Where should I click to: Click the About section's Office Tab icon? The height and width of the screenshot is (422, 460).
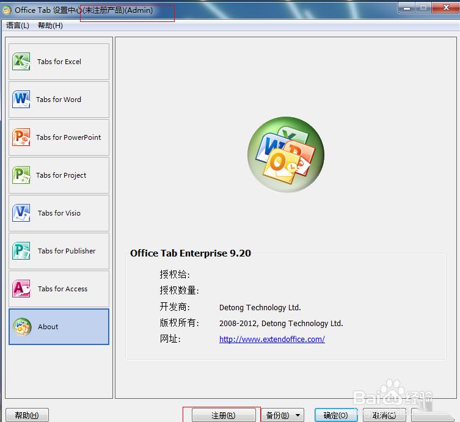click(22, 327)
